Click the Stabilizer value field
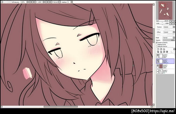This screenshot has height=114, width=176. click(x=69, y=2)
